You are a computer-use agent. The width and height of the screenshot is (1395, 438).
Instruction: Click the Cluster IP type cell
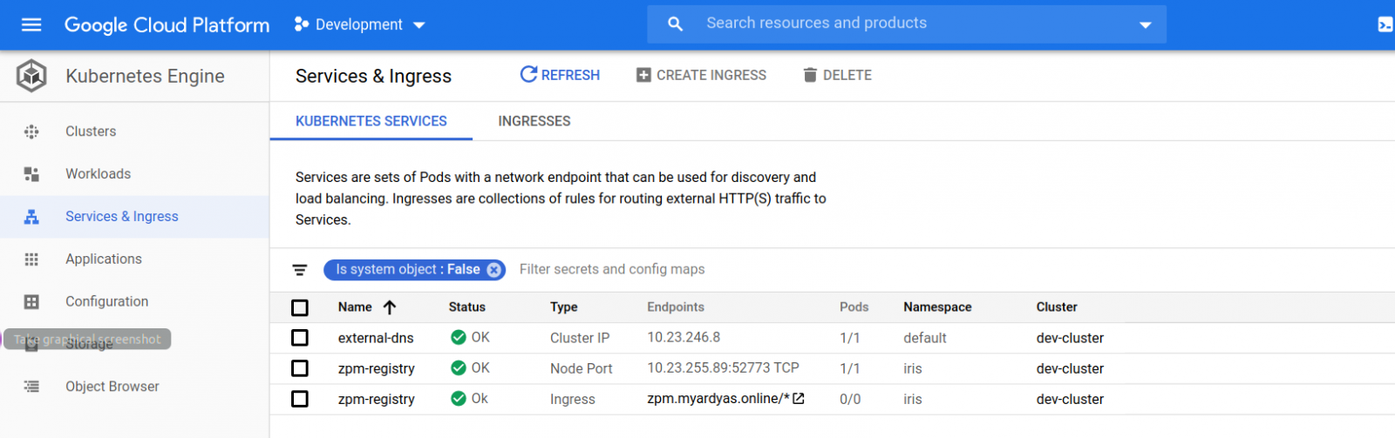click(580, 338)
